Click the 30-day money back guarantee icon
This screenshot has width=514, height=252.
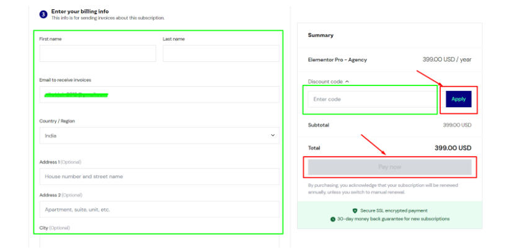[x=333, y=219]
